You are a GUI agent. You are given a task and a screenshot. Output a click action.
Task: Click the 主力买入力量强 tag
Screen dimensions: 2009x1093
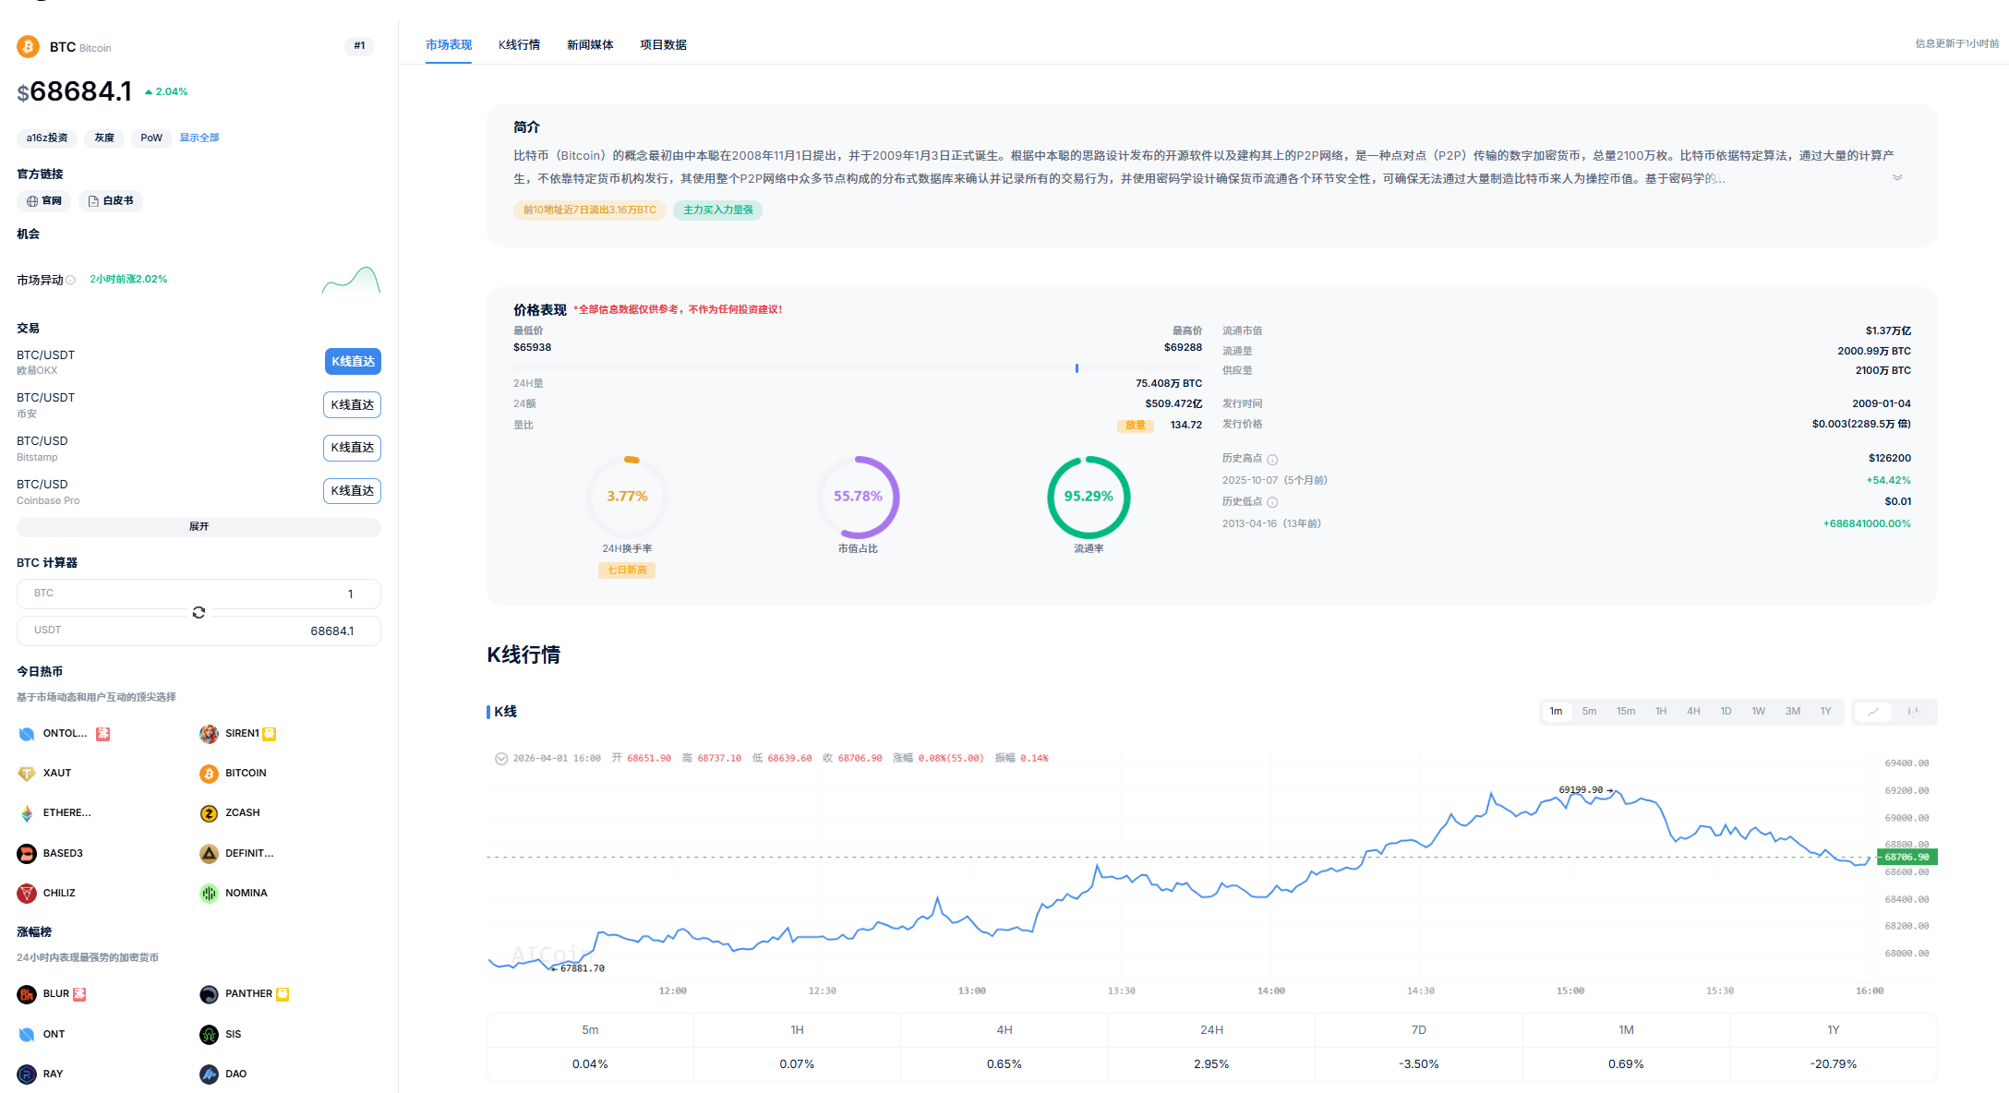pos(717,210)
